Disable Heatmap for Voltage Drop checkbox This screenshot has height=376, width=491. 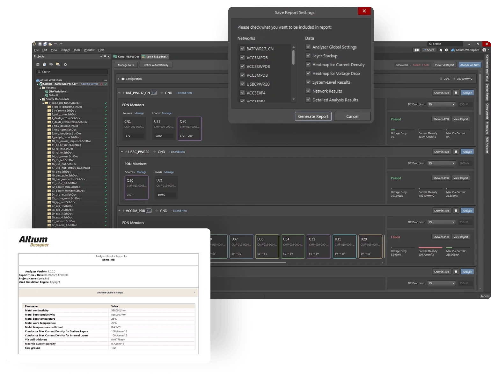coord(308,73)
